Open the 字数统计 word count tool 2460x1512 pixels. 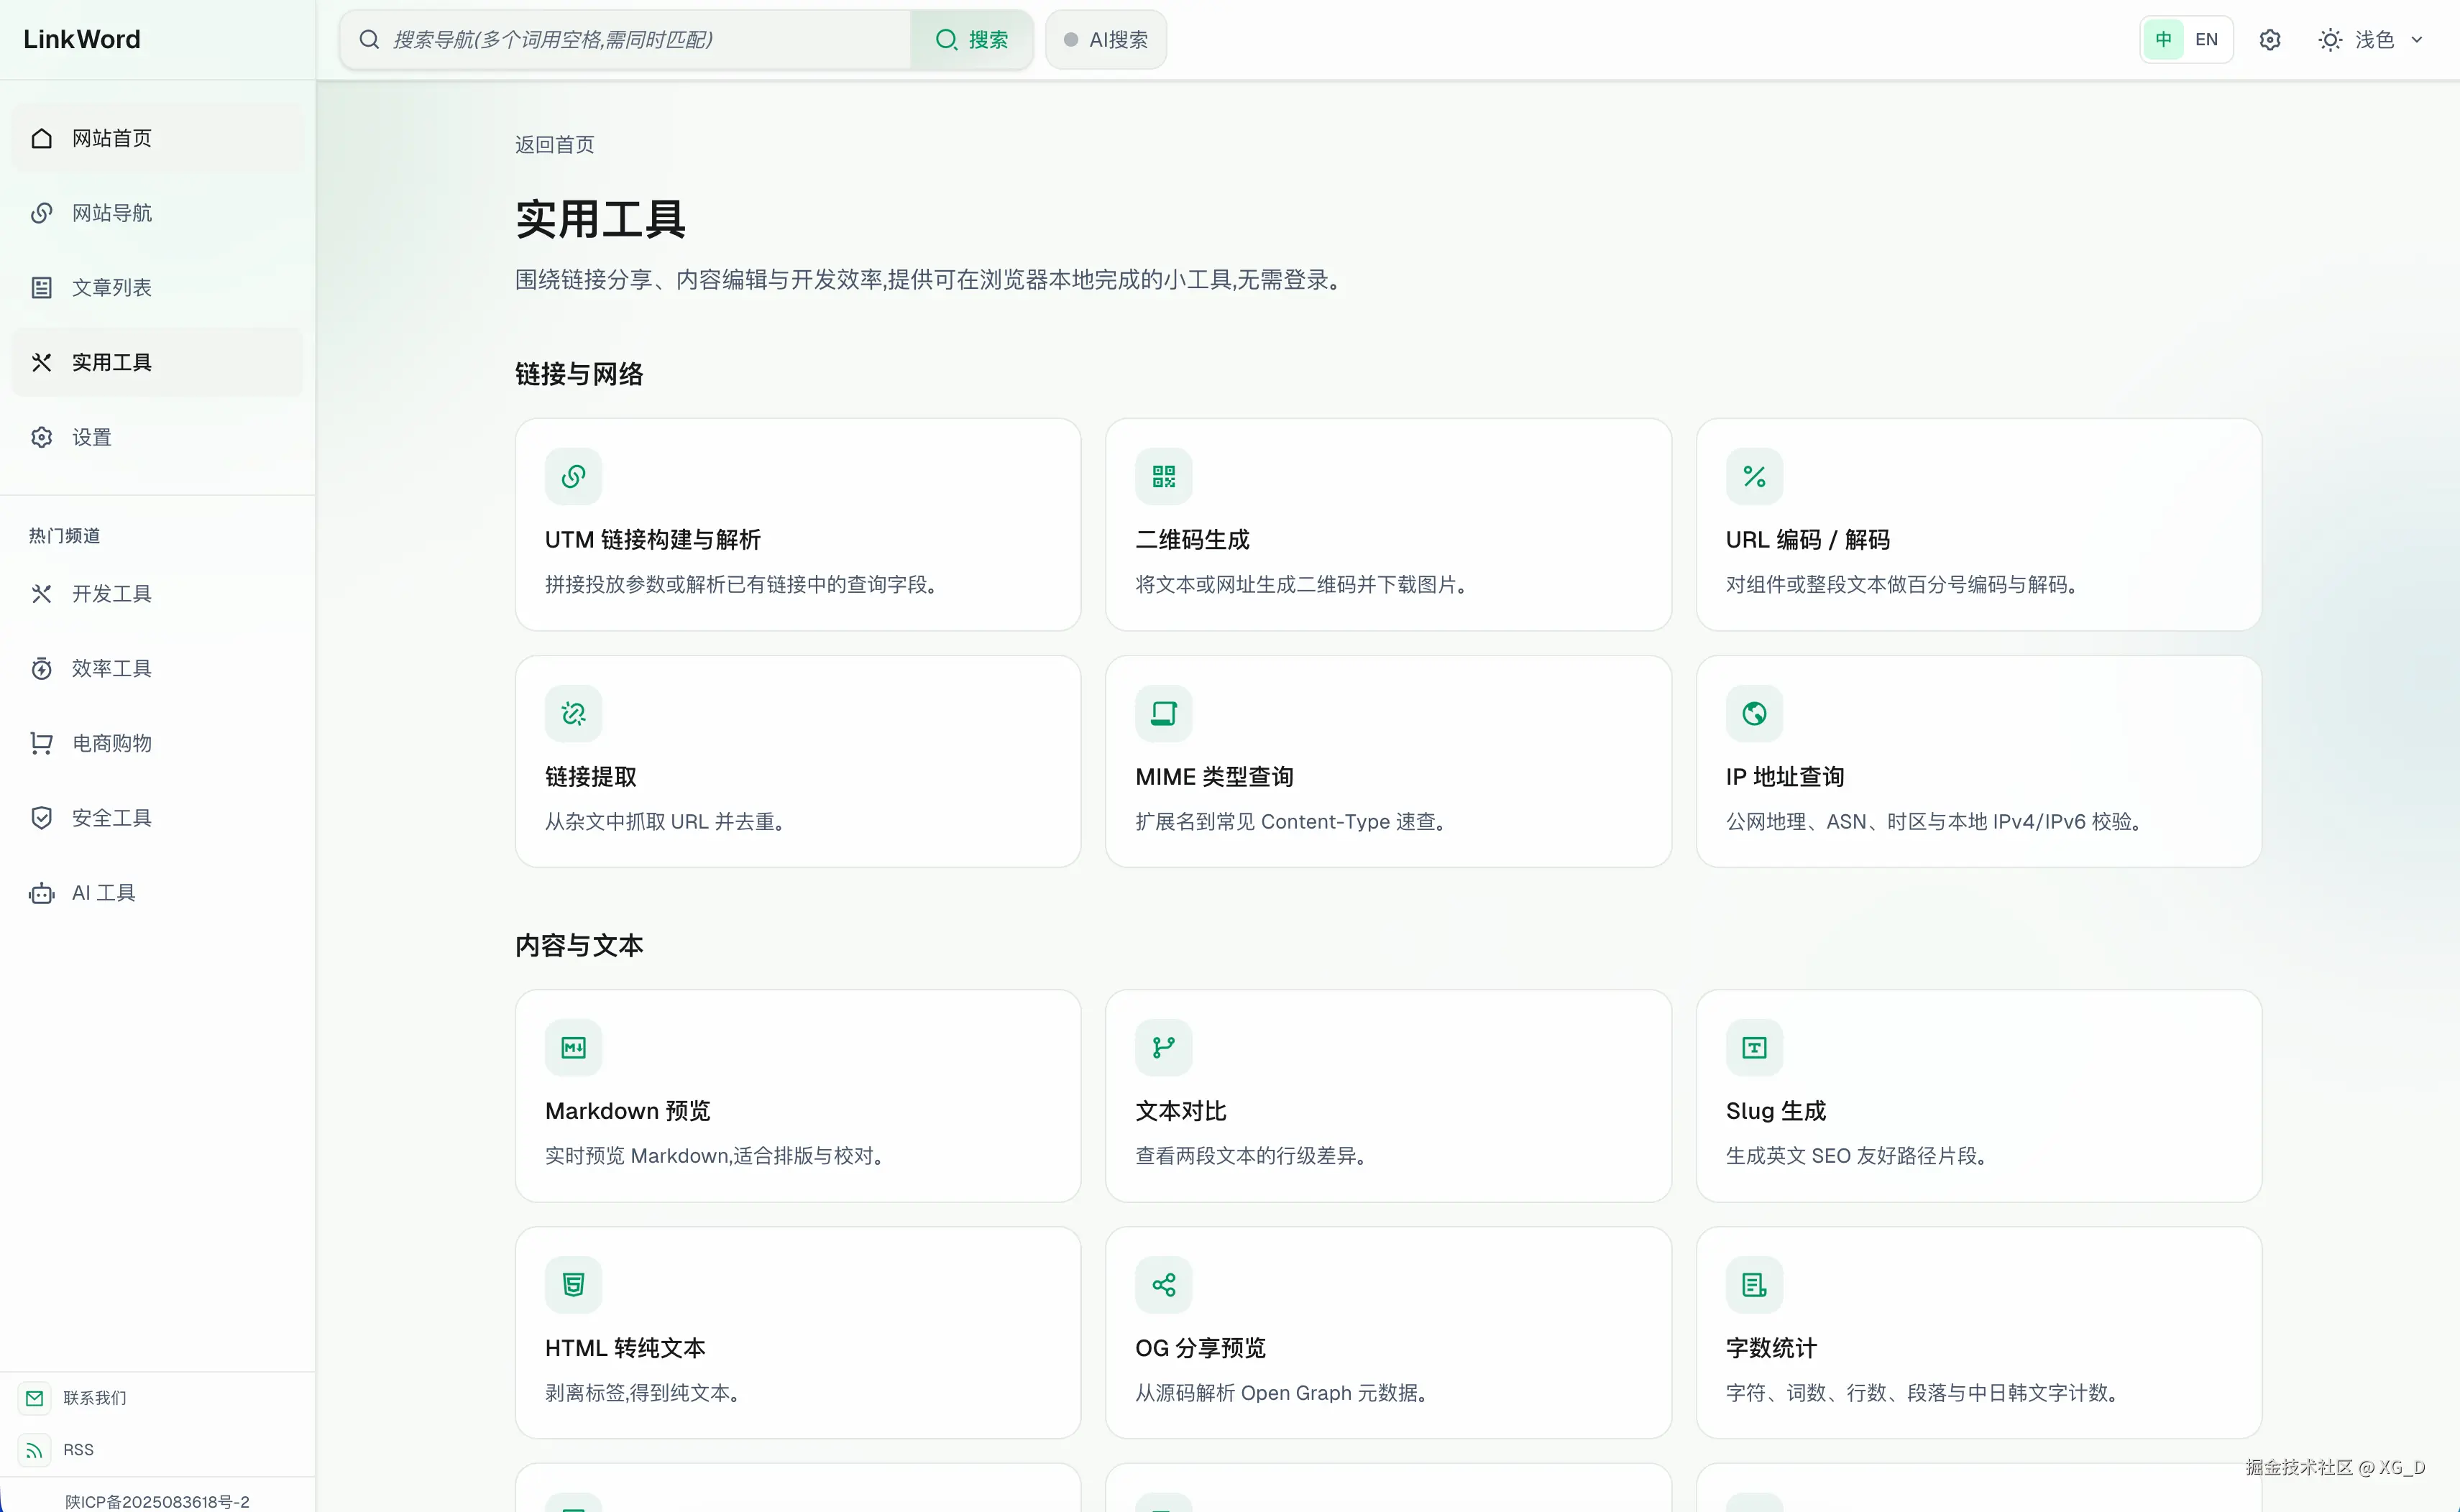[1978, 1332]
